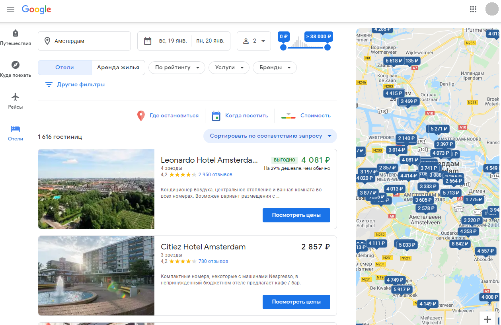Click the Google logo
The image size is (501, 325).
(x=37, y=10)
